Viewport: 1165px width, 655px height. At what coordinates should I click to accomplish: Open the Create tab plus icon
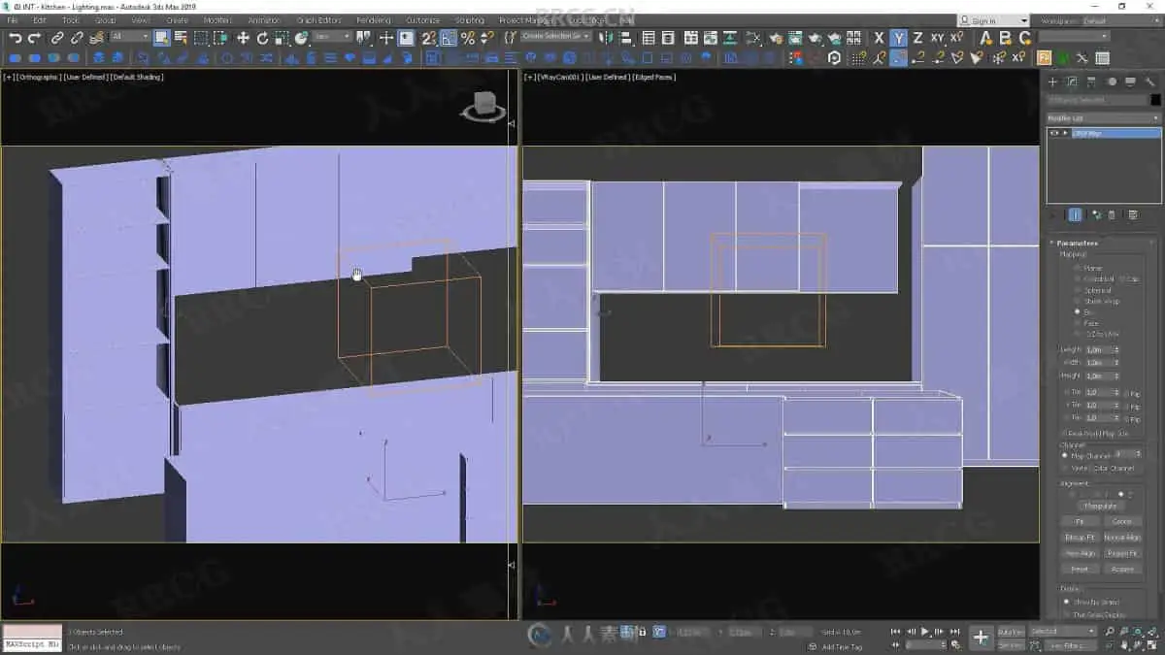[1052, 82]
